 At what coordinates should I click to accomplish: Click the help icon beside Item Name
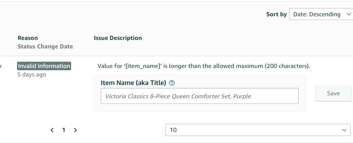coord(172,83)
